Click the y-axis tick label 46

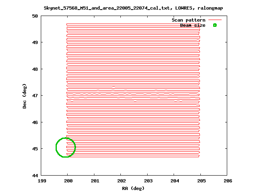(35, 122)
